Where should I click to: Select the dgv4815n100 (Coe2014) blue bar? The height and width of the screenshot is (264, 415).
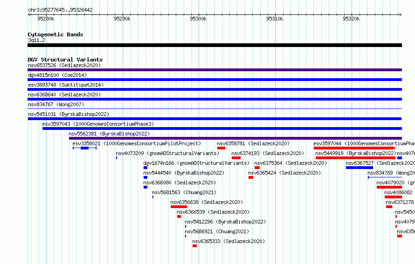tap(214, 80)
